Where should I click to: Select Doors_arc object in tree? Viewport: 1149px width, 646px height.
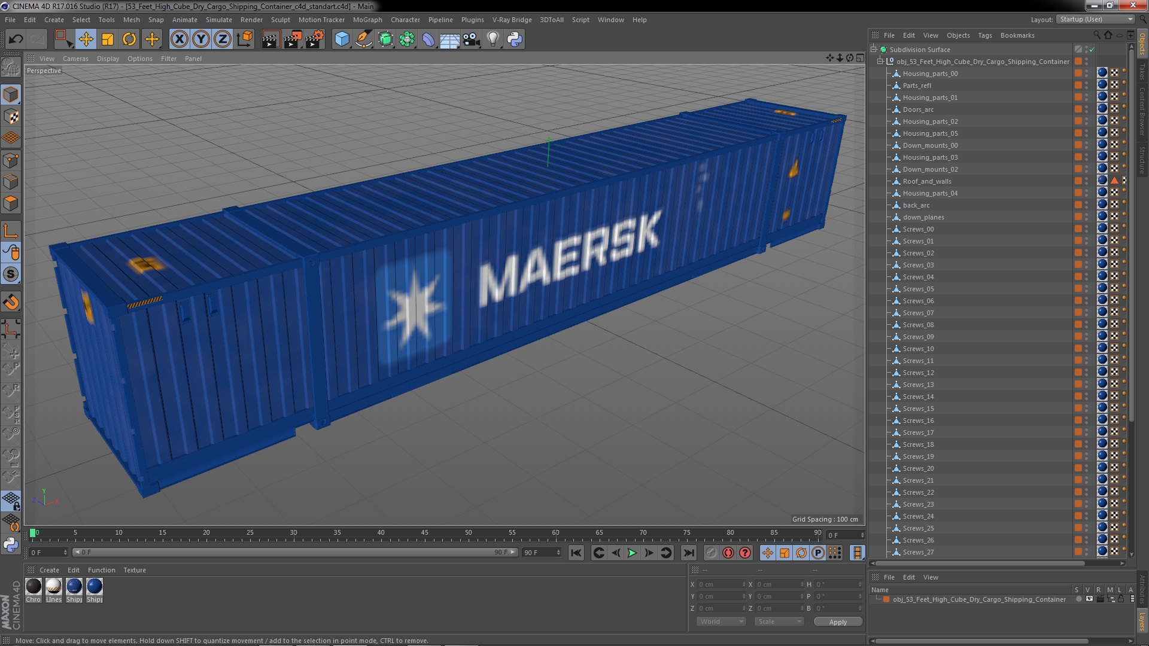tap(918, 109)
